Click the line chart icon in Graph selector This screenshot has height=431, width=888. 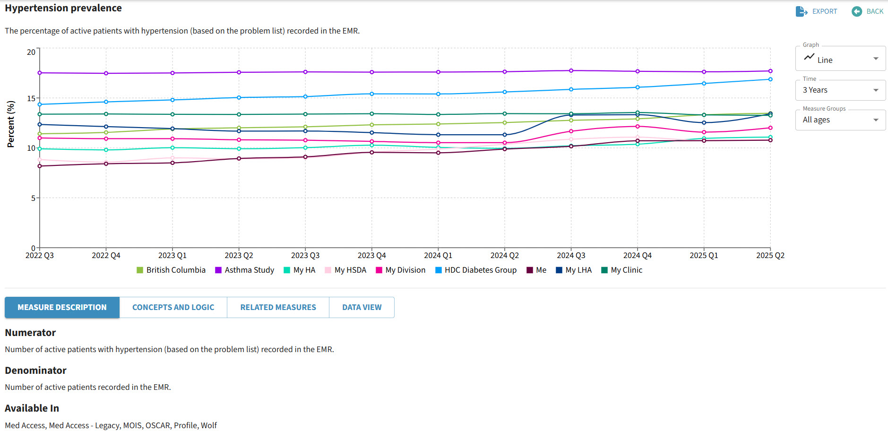tap(809, 57)
